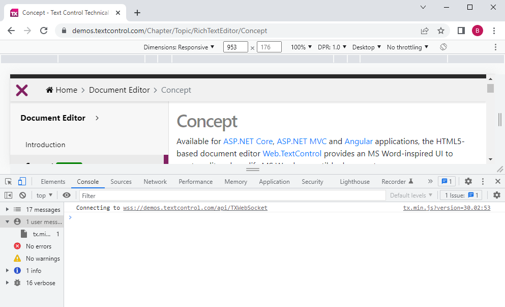Expand the 17 messages group
505x307 pixels.
(7, 209)
